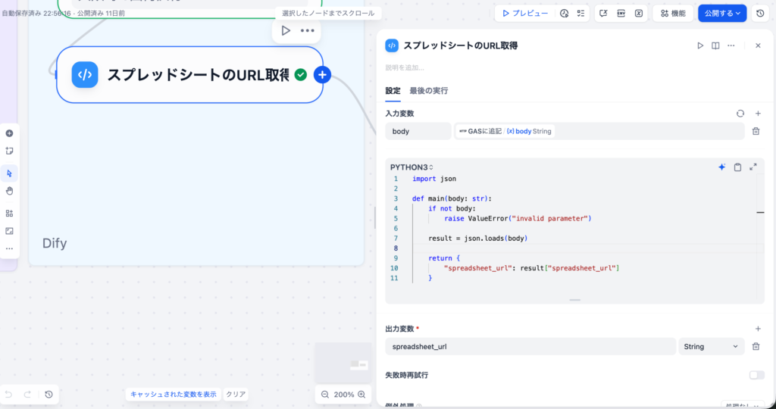Open version history icon at top right
776x409 pixels.
(760, 13)
